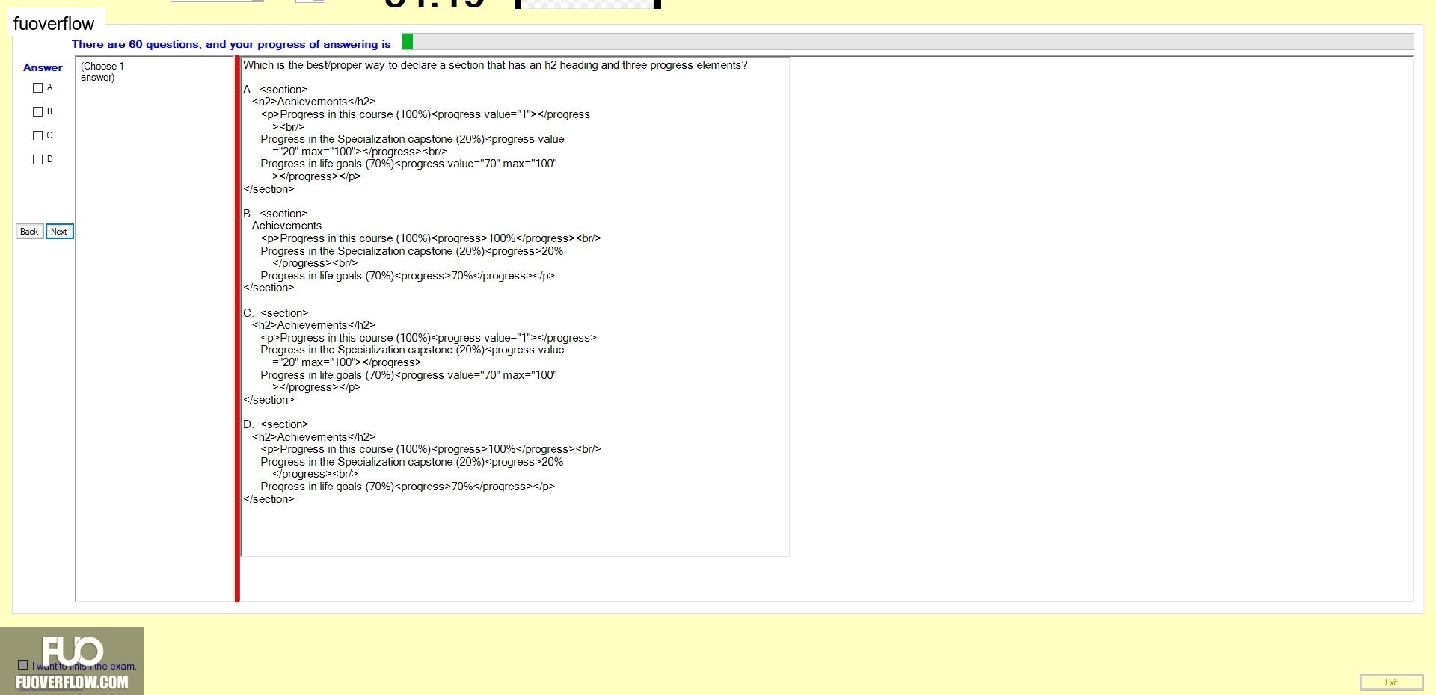Click option A's opening section tag line
The height and width of the screenshot is (695, 1436).
point(275,90)
